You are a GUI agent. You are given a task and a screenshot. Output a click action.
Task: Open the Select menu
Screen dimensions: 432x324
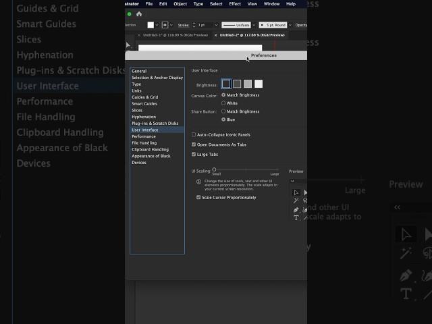click(x=216, y=4)
